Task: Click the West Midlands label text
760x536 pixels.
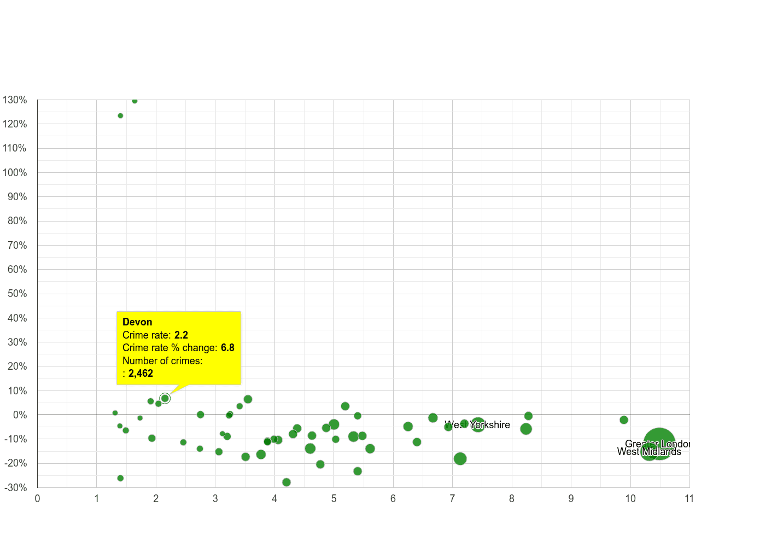Action: coord(649,452)
